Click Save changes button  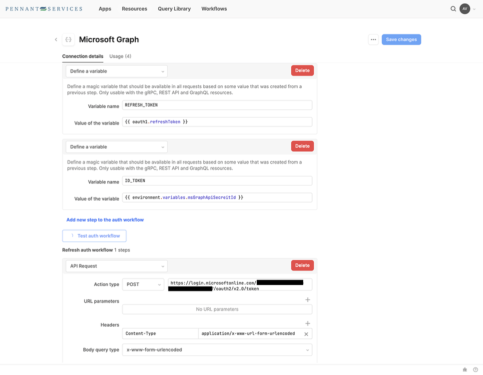click(x=401, y=39)
